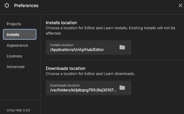Click the small Downloads location field label
This screenshot has width=184, height=114.
click(65, 85)
